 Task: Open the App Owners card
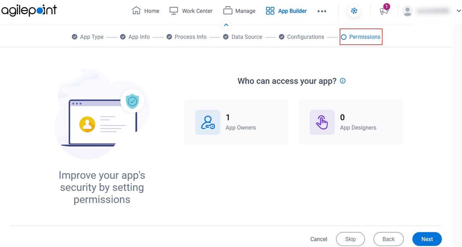tap(236, 122)
